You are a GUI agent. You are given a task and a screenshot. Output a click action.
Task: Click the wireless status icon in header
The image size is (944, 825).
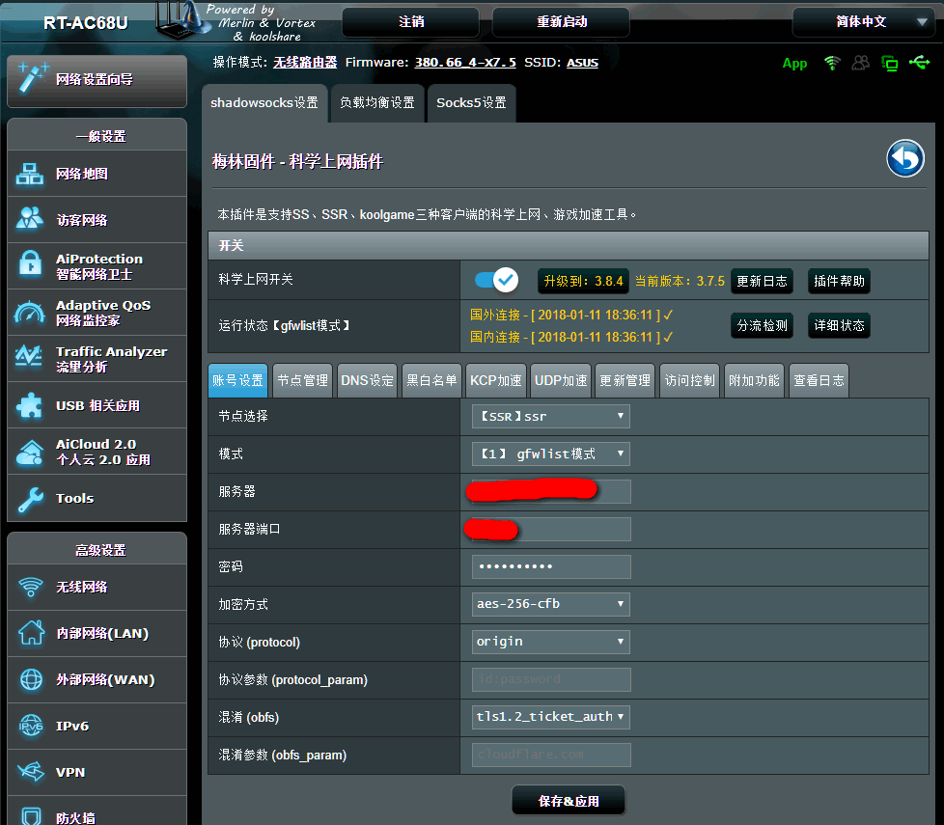point(831,63)
